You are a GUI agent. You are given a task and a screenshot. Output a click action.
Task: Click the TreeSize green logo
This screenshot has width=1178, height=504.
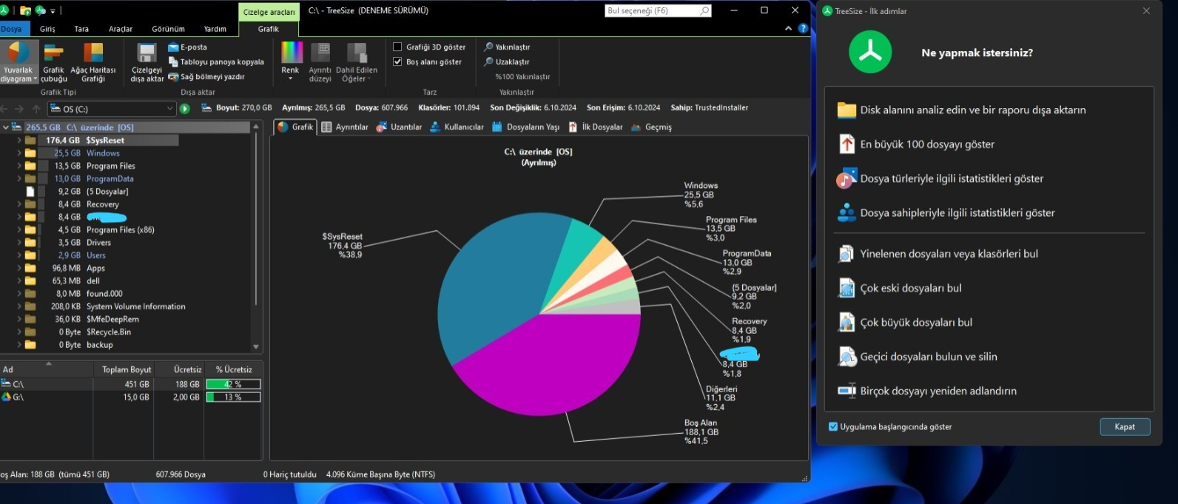870,52
